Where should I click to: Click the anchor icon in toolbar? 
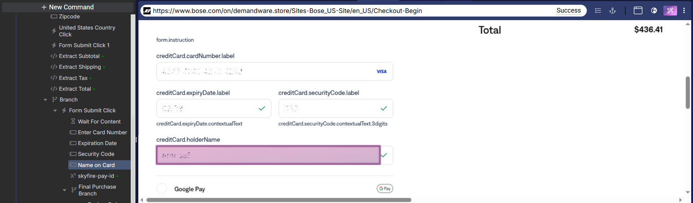tap(612, 11)
